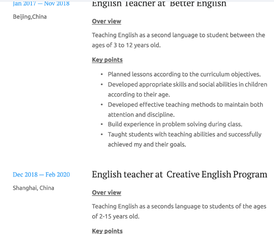Click the Shanghai, China location text
Screen dimensions: 274x234
pyautogui.click(x=33, y=188)
